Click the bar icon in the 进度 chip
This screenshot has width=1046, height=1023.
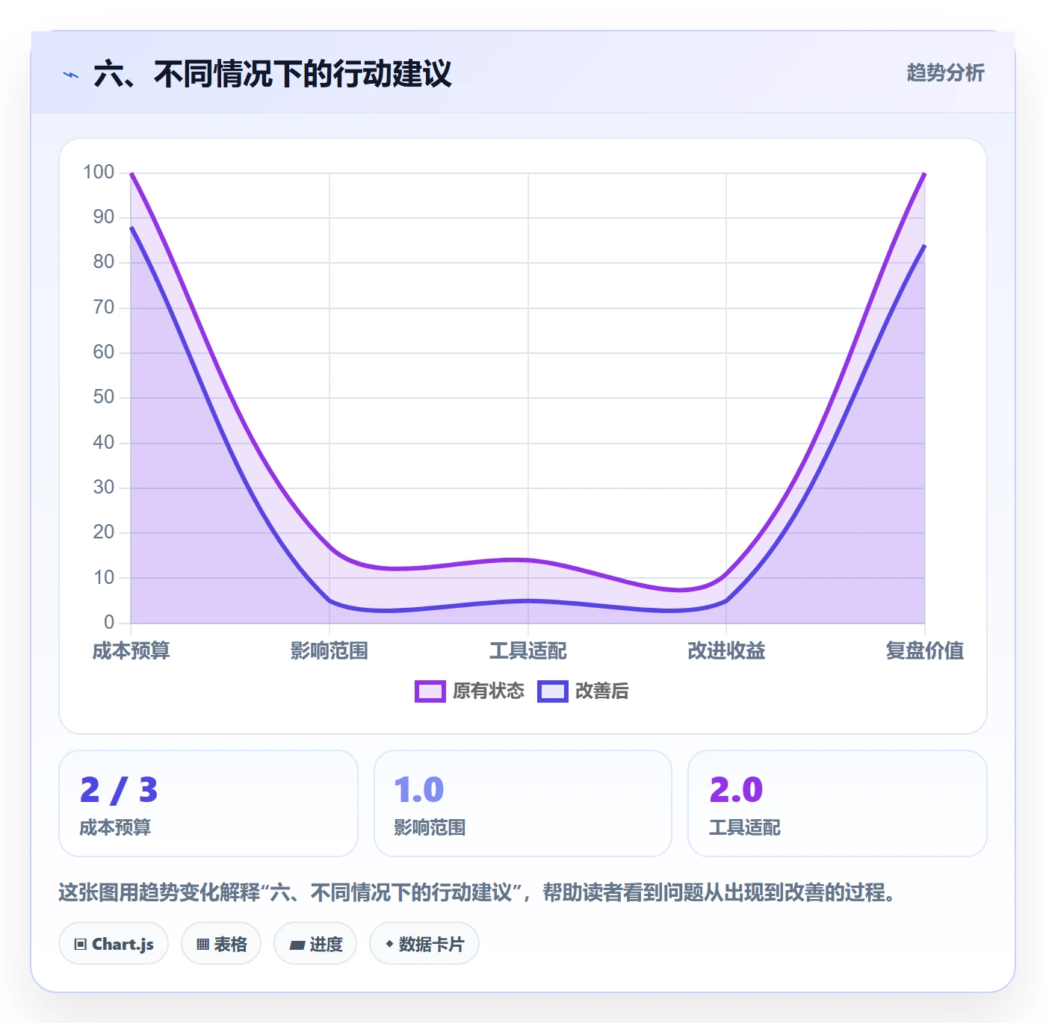tap(297, 945)
